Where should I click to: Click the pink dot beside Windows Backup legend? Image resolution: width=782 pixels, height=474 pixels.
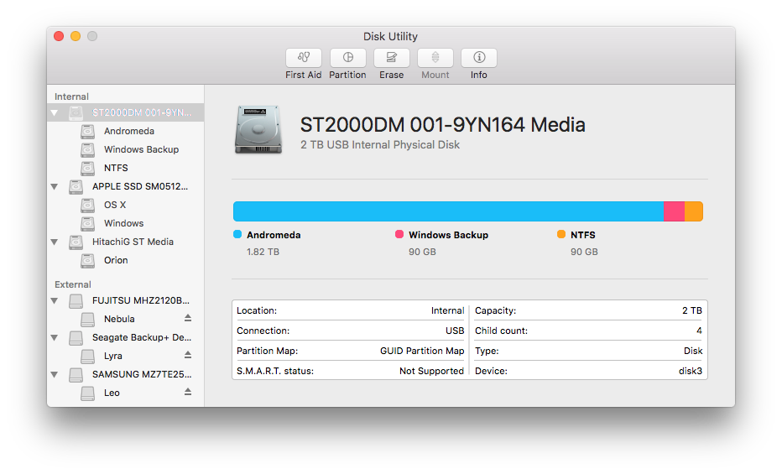tap(399, 234)
